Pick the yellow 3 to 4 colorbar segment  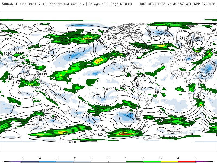[170, 162]
